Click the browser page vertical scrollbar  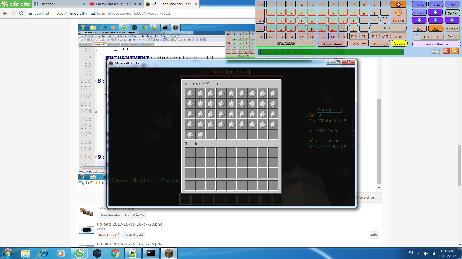click(x=459, y=165)
